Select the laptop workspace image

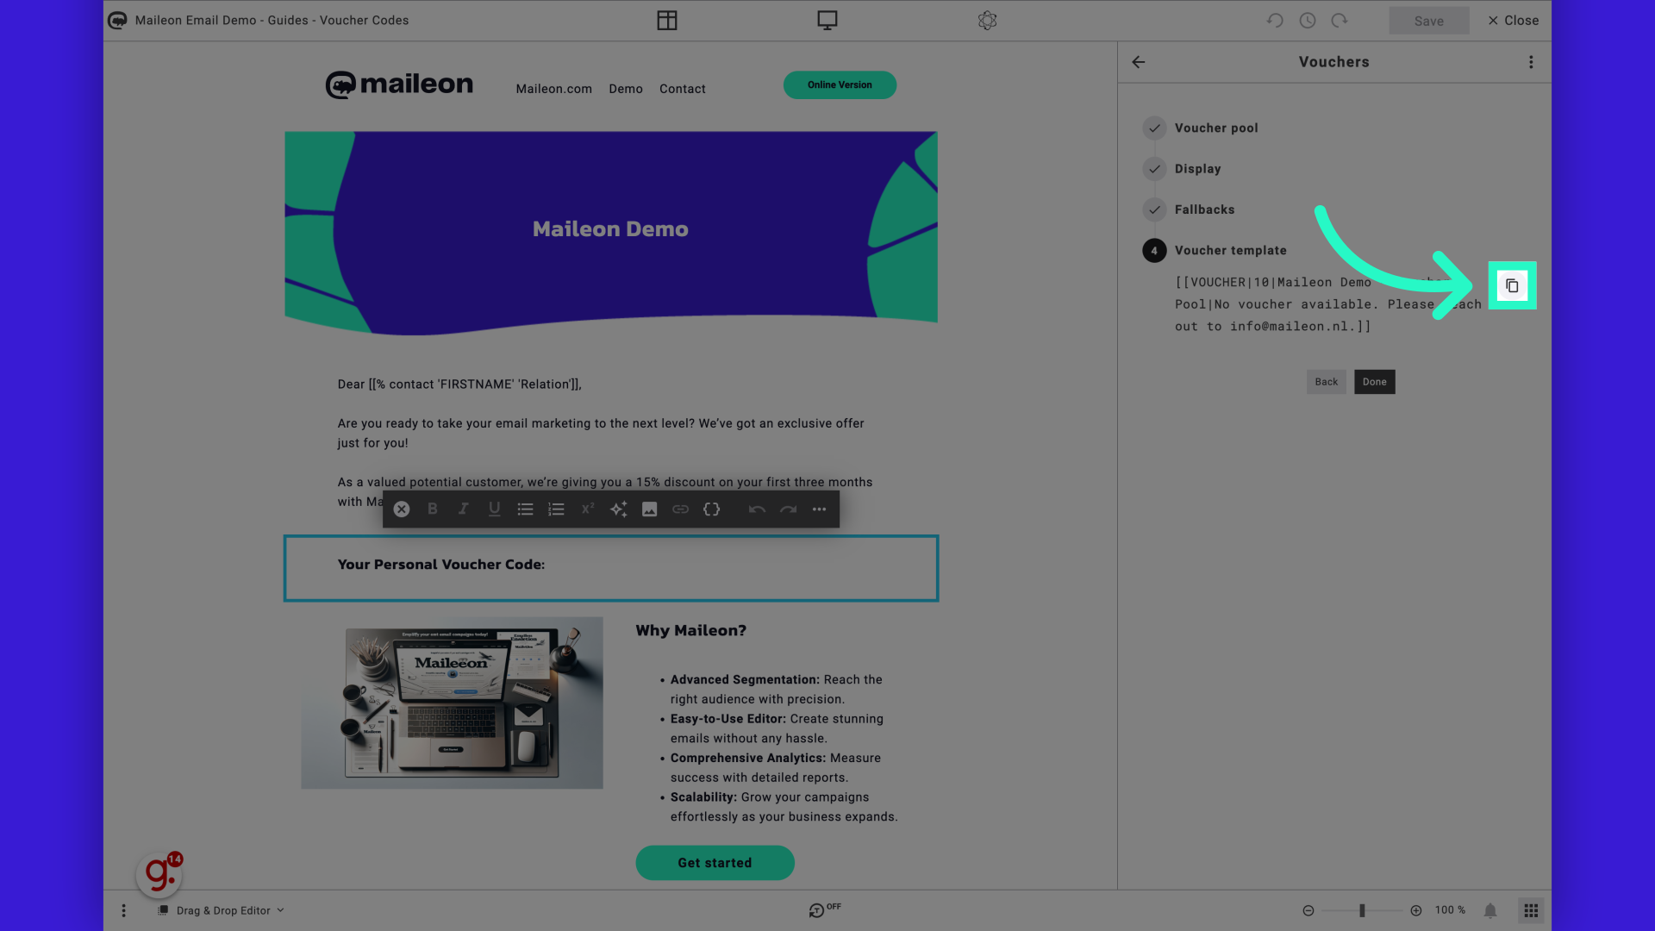click(x=452, y=703)
